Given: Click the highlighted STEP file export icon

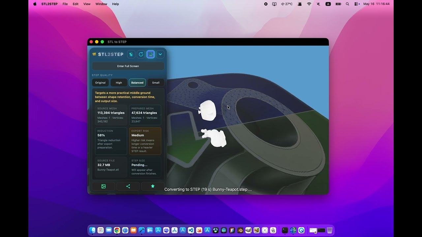Looking at the screenshot, I should tap(151, 54).
